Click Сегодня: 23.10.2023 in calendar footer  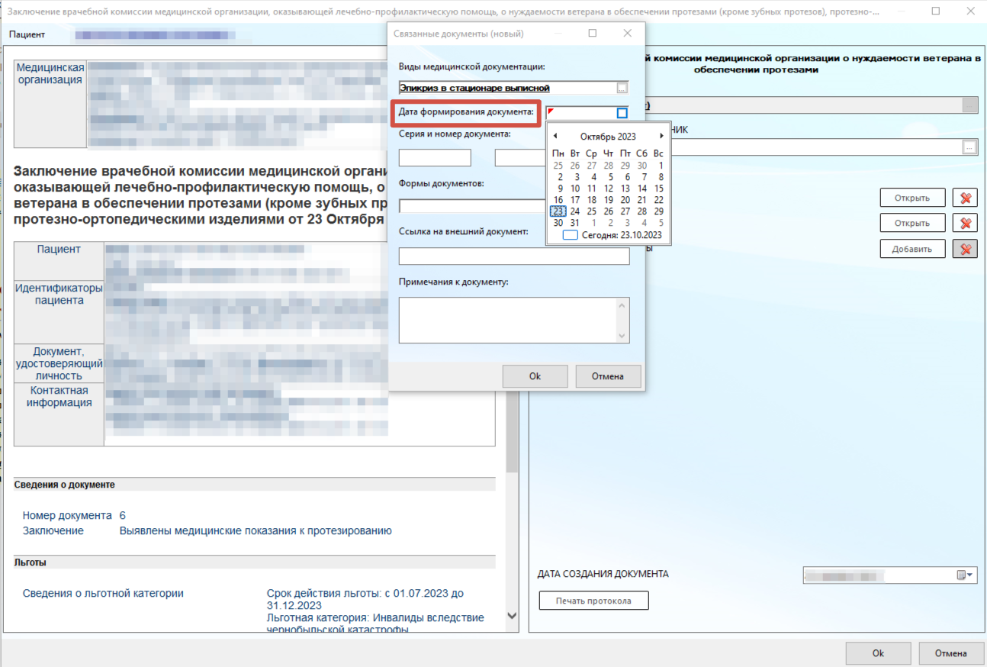622,235
